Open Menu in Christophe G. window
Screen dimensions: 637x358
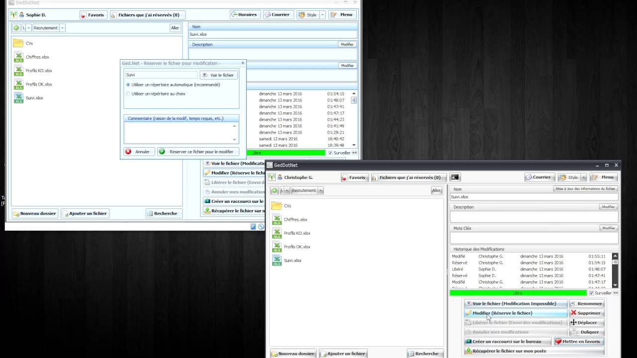coord(604,177)
